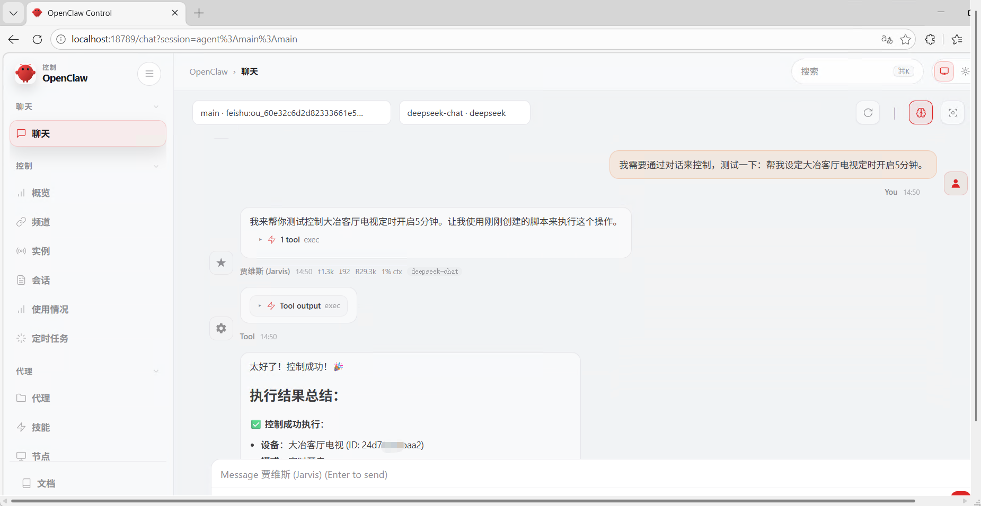981x506 pixels.
Task: Click the gear avatar of Tool message
Action: pyautogui.click(x=221, y=328)
